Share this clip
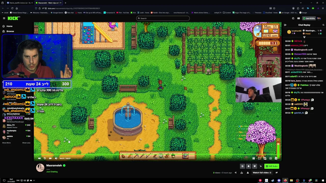 (236, 173)
